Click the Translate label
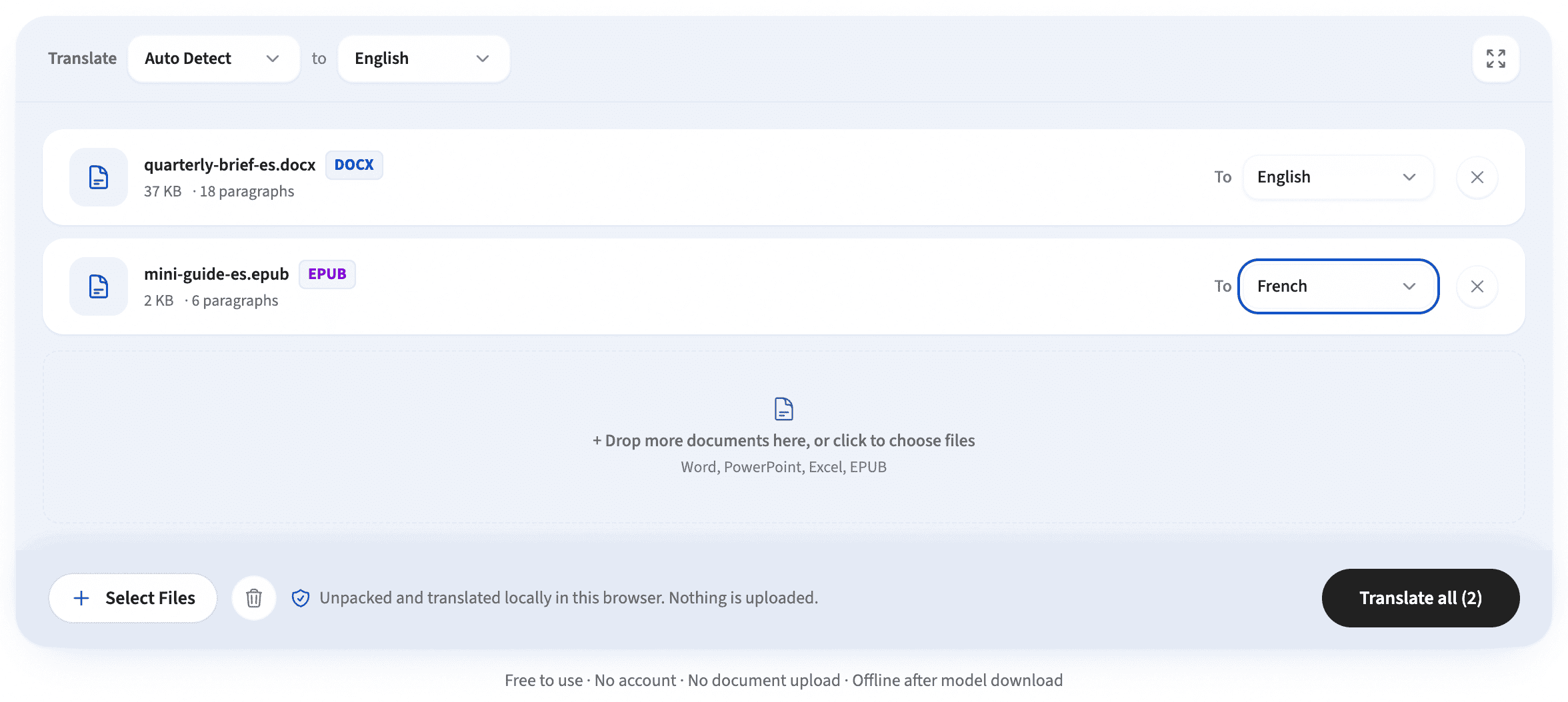The width and height of the screenshot is (1568, 702). click(x=83, y=59)
